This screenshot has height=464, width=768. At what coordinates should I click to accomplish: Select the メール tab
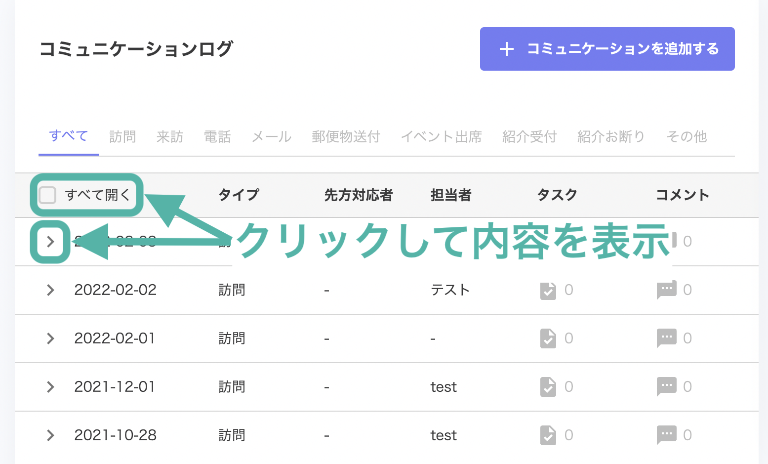272,136
